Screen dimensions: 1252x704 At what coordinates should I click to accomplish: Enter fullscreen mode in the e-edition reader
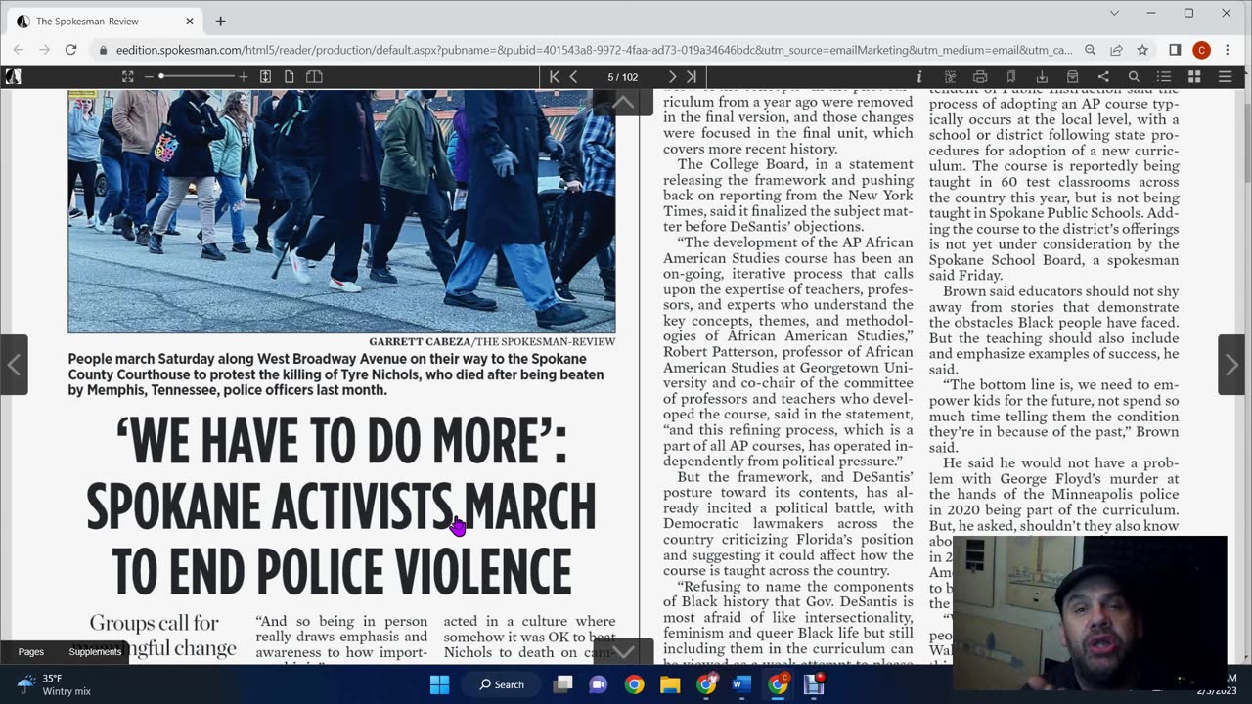(127, 76)
